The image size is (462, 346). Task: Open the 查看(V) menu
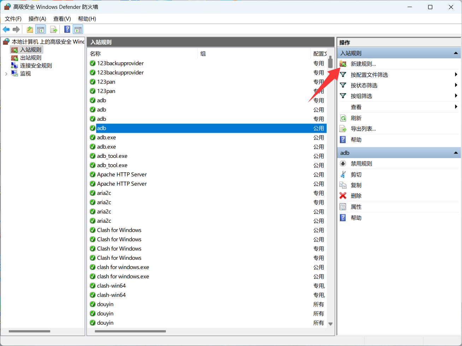click(x=62, y=19)
